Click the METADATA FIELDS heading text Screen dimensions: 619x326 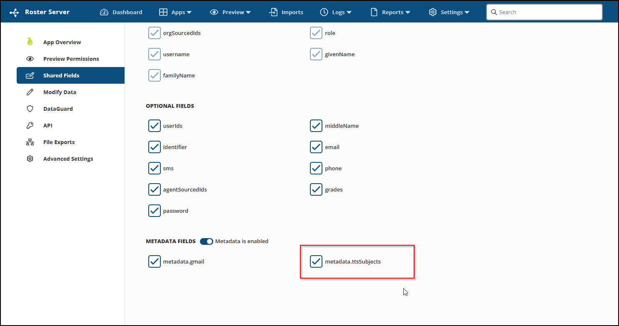pyautogui.click(x=171, y=241)
